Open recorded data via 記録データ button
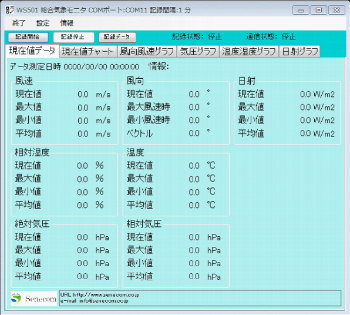This screenshot has height=315, width=350. [x=117, y=37]
